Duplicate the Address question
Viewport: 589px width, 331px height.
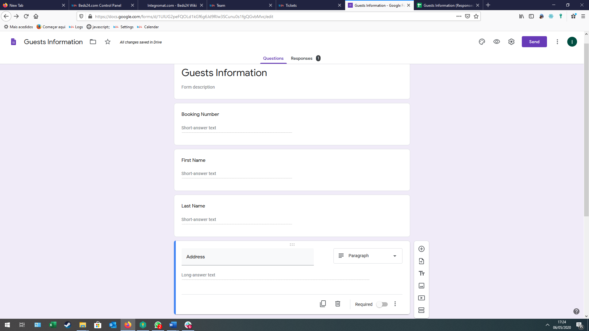pyautogui.click(x=323, y=304)
